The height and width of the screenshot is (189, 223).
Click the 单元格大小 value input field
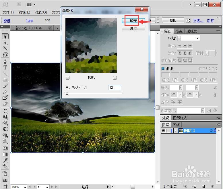115,88
